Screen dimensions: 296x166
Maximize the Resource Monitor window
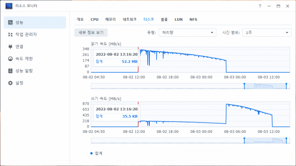pos(278,6)
